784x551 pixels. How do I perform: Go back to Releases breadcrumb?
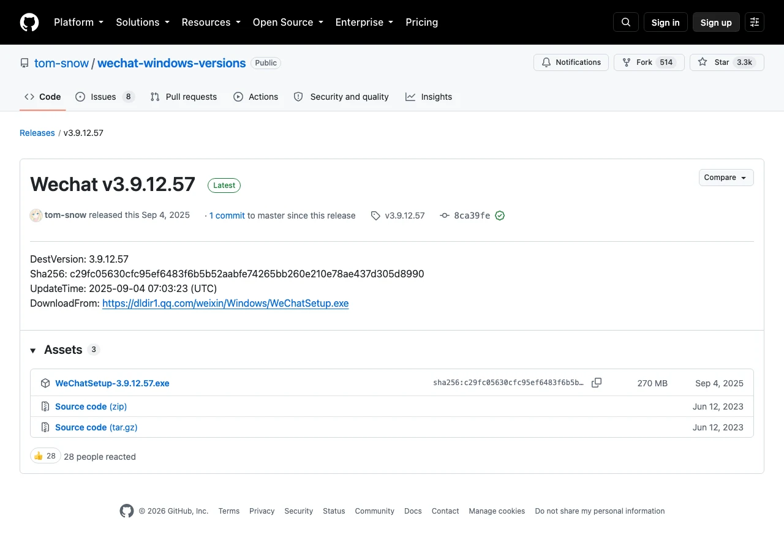coord(37,133)
